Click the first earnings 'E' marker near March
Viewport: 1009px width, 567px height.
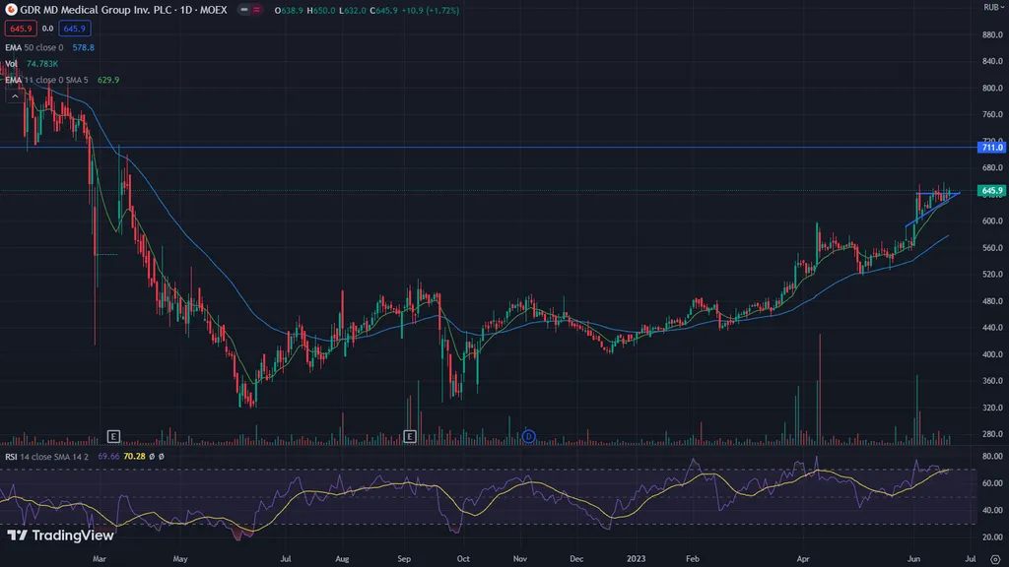click(x=113, y=436)
